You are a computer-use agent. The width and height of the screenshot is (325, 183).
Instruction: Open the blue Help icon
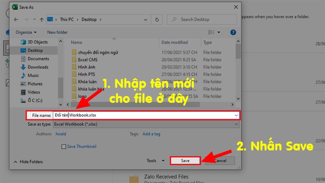233,33
